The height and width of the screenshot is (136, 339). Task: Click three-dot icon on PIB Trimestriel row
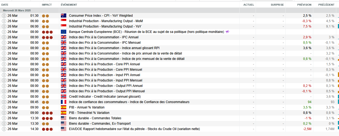pyautogui.click(x=4, y=113)
